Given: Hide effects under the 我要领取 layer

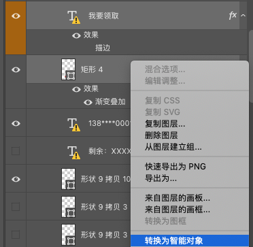Looking at the screenshot, I should 76,35.
